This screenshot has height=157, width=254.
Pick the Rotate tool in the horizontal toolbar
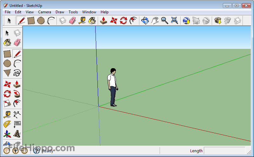tap(124, 21)
